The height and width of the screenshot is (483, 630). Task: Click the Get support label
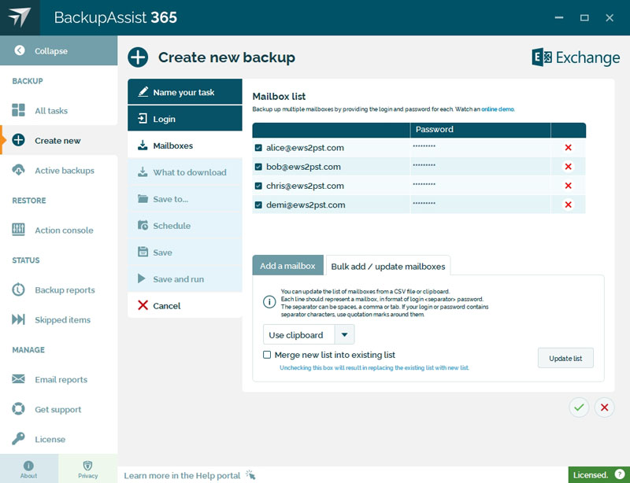tap(57, 410)
